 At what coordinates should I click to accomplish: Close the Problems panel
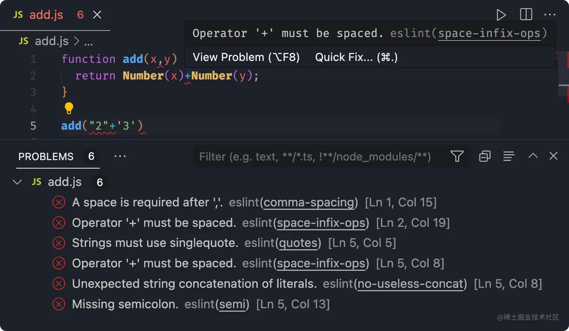tap(554, 156)
